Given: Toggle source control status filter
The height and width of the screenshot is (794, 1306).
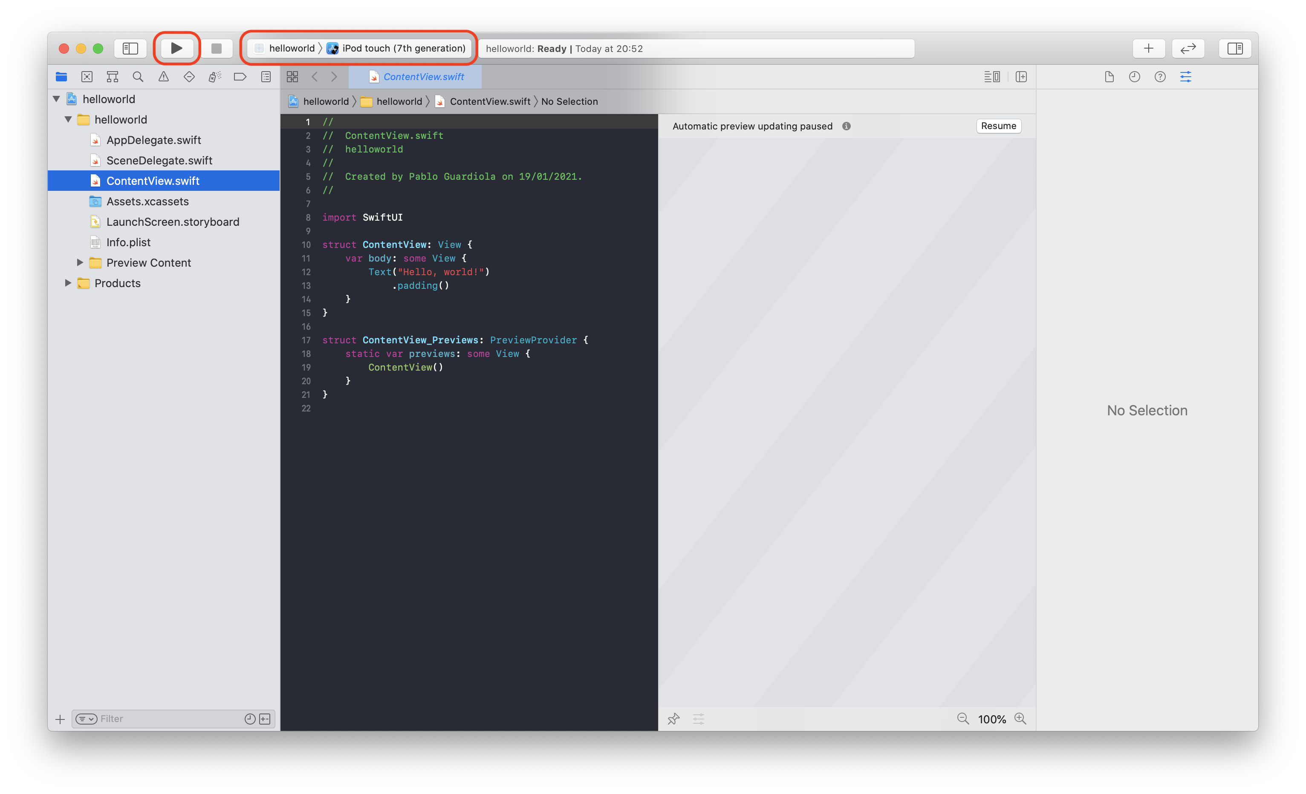Looking at the screenshot, I should coord(265,719).
